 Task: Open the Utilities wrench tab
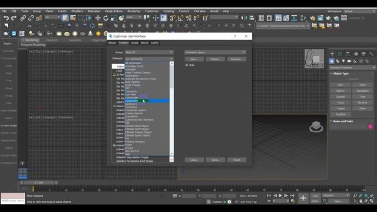point(371,54)
